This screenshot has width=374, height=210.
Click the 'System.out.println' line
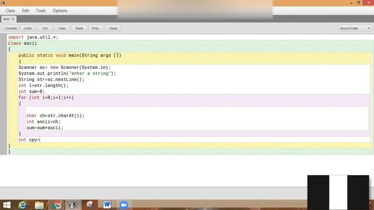67,73
